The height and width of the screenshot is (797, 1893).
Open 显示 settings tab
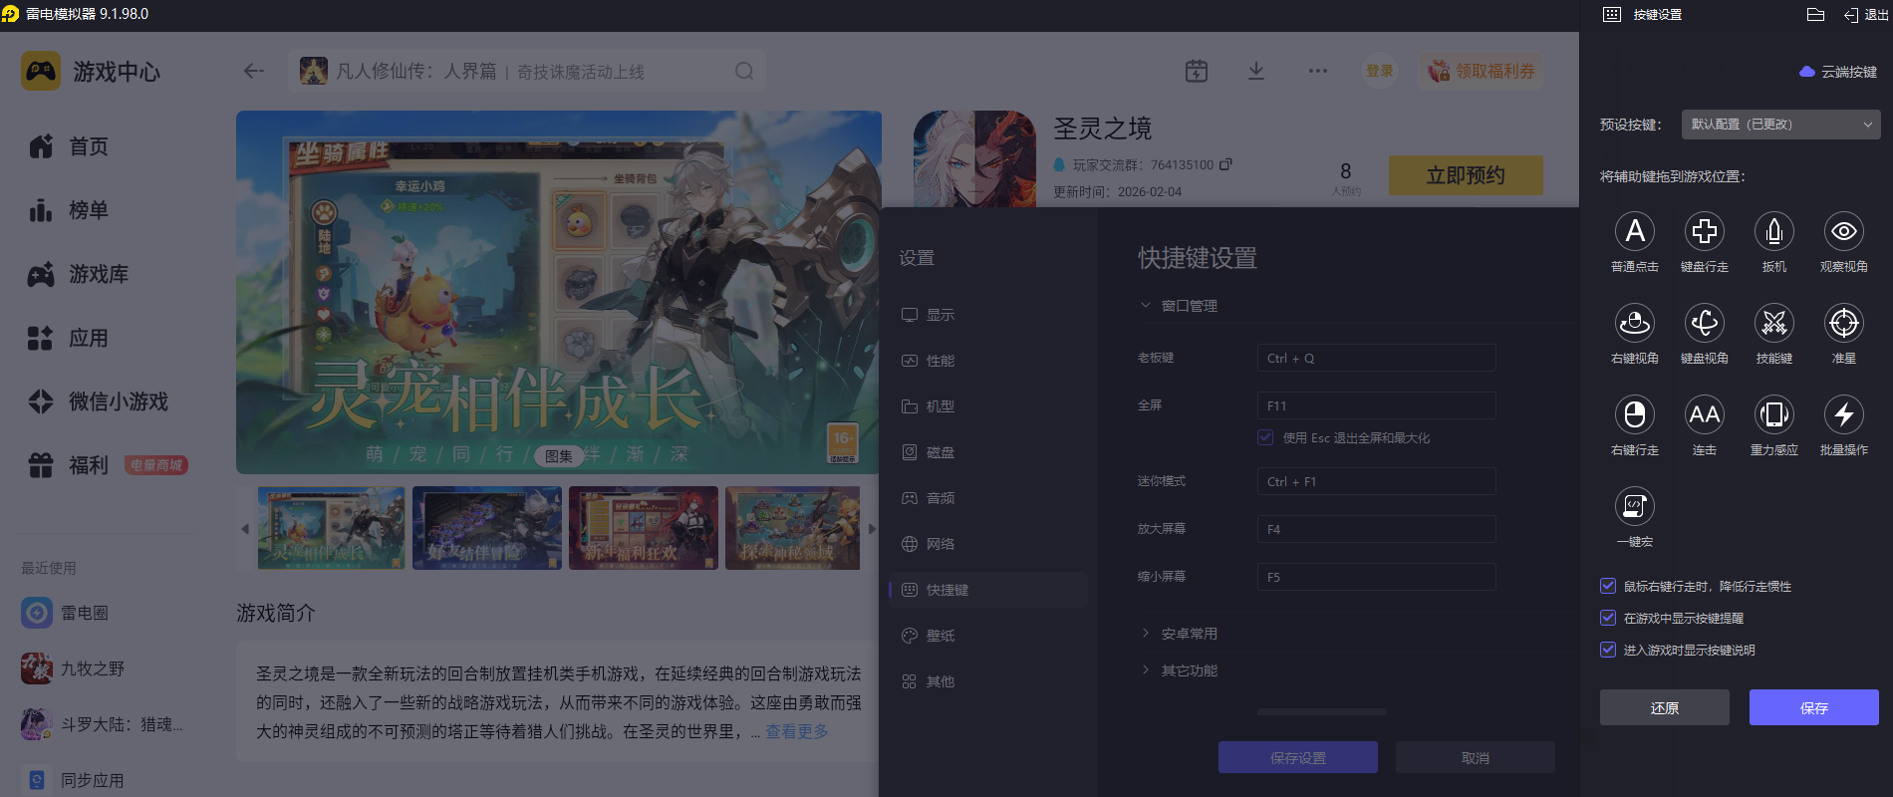[988, 315]
